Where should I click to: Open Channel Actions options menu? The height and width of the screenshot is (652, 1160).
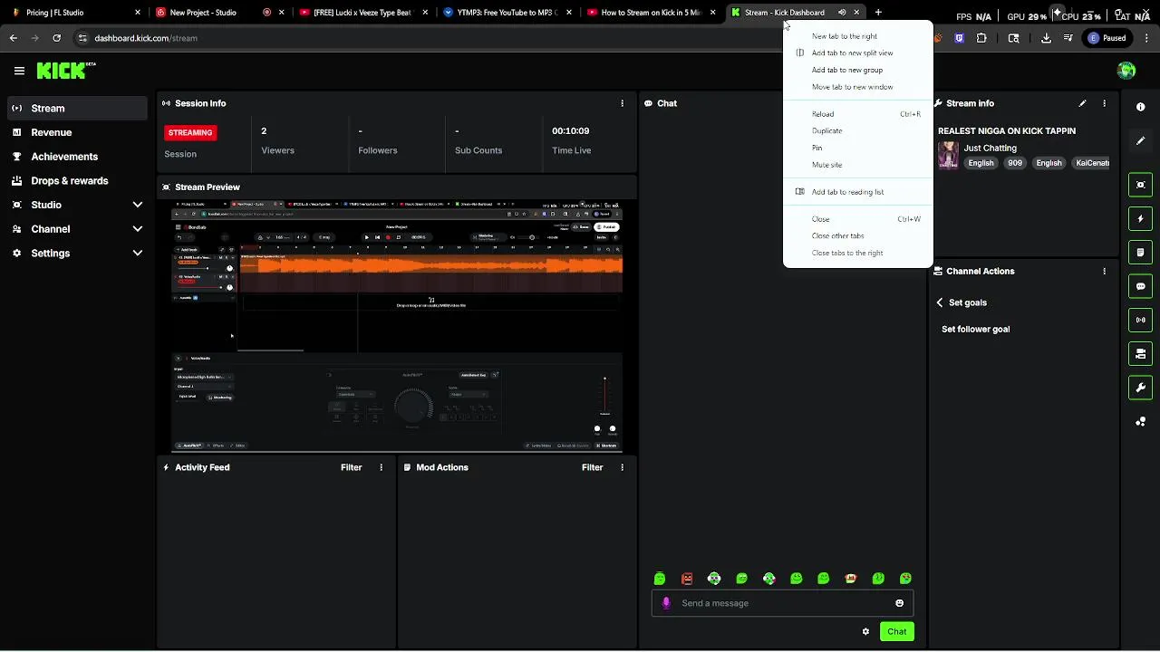click(x=1104, y=271)
